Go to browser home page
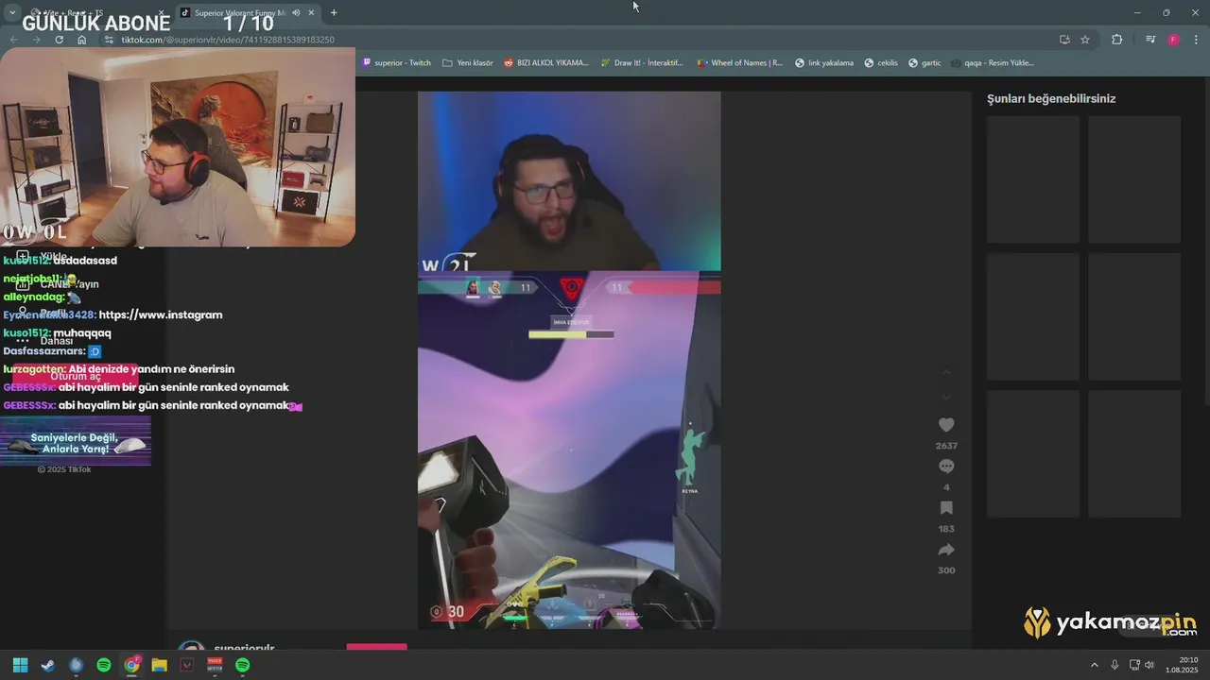Viewport: 1210px width, 680px height. pos(82,40)
